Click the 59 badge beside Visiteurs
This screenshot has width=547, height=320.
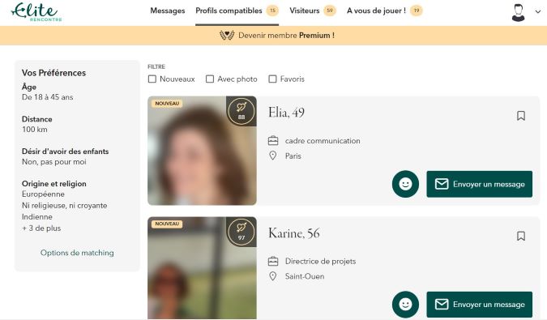(330, 11)
